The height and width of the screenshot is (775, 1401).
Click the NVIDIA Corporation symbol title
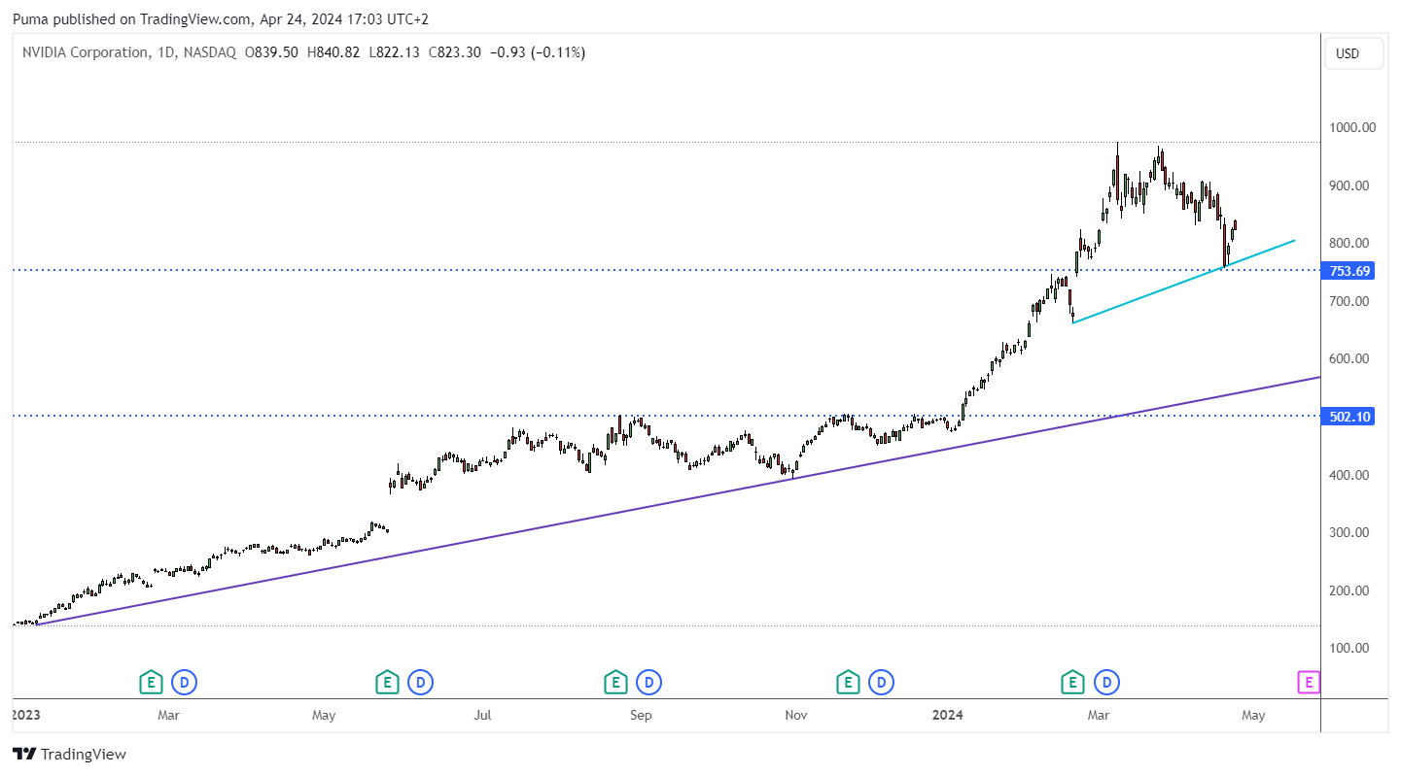pos(86,52)
